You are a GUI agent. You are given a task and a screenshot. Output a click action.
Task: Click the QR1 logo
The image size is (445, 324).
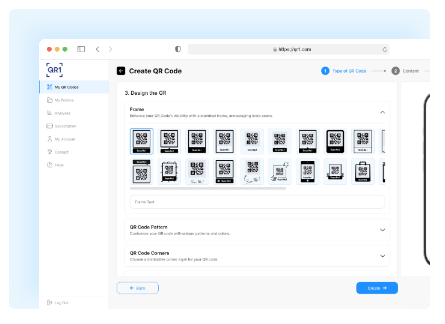[x=55, y=70]
